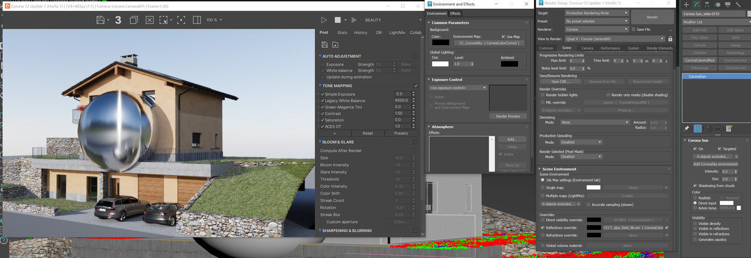Click the Pin Stack icon under modifier stack
The image size is (751, 258).
click(x=687, y=128)
